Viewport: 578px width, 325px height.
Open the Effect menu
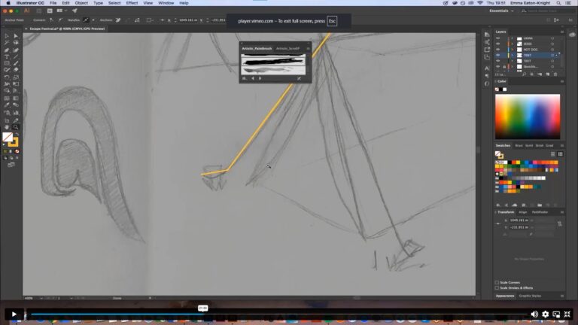point(132,3)
